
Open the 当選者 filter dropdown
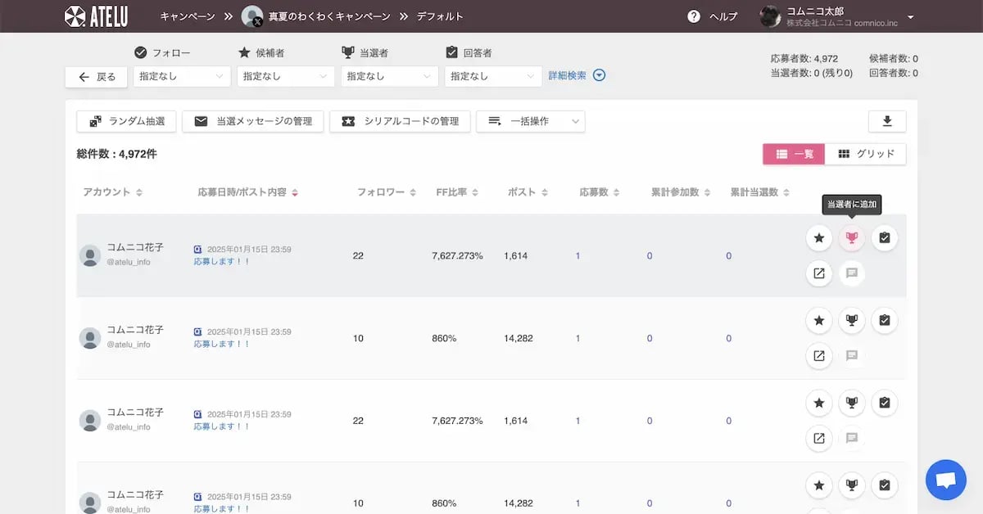pyautogui.click(x=389, y=76)
